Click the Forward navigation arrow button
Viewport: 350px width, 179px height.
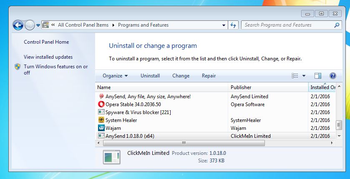30,25
